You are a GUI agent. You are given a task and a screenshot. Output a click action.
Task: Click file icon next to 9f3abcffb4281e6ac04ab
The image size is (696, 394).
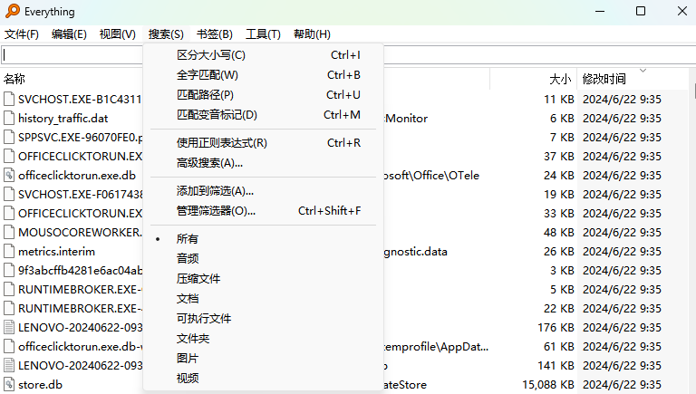click(9, 270)
